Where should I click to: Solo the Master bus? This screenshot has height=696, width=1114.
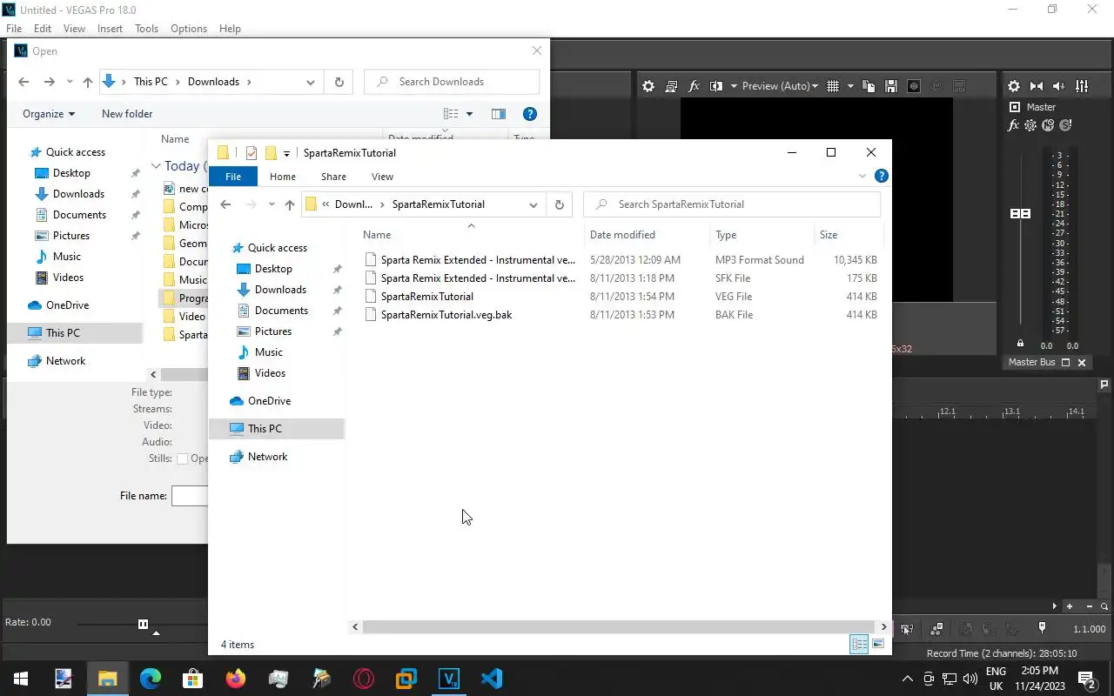1065,125
